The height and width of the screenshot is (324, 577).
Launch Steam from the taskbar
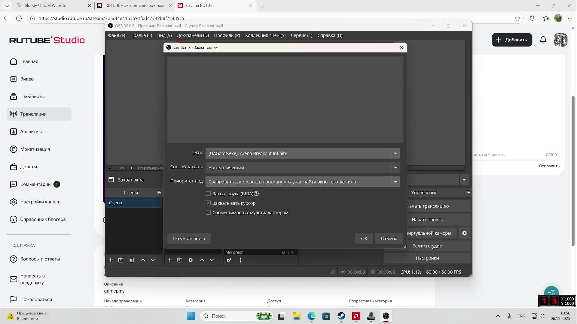pyautogui.click(x=341, y=316)
